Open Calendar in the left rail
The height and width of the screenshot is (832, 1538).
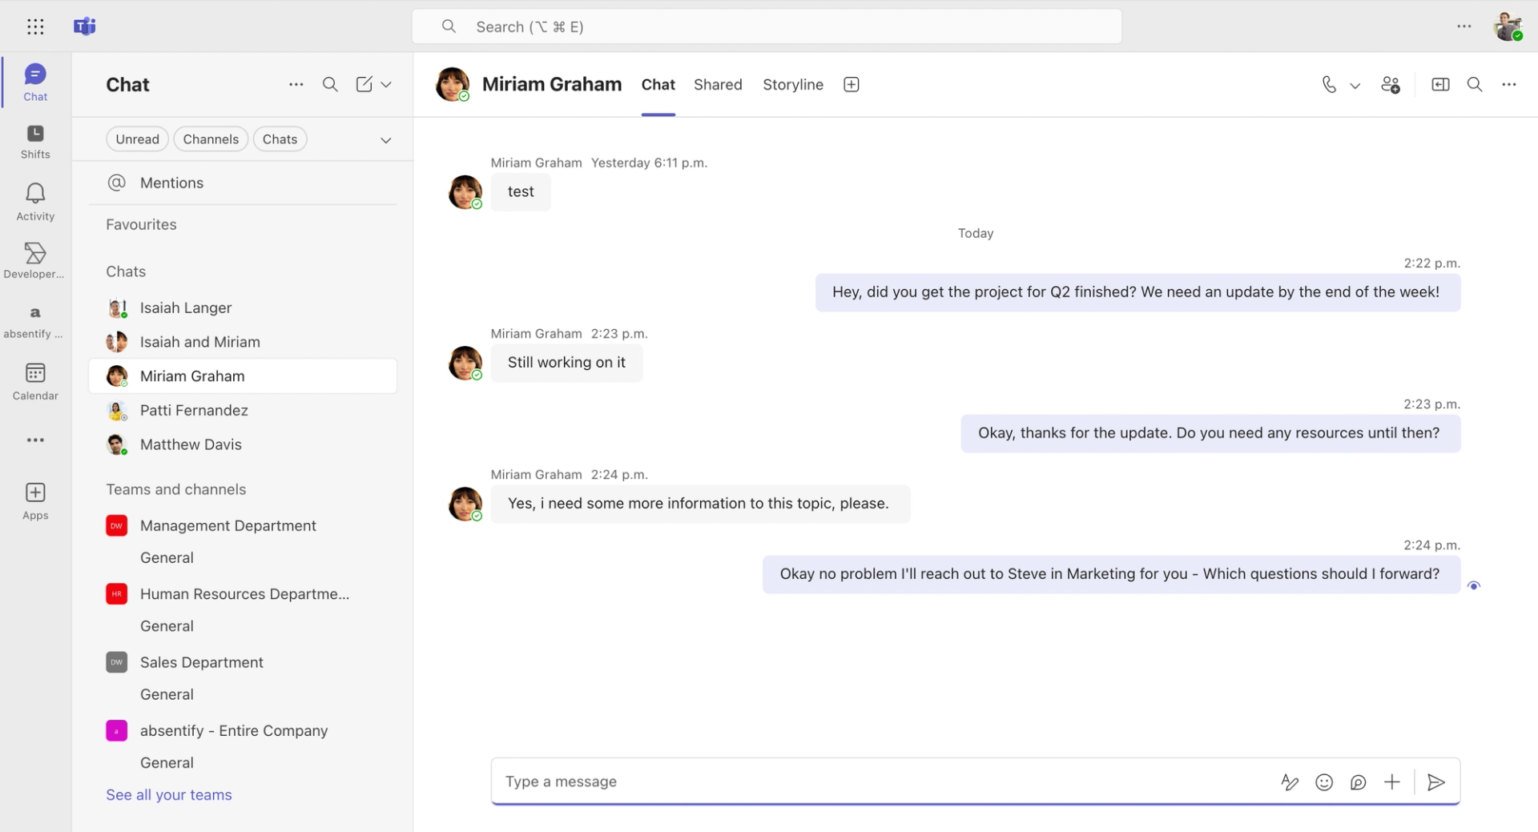coord(35,381)
